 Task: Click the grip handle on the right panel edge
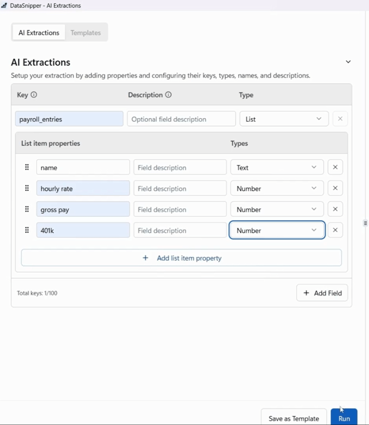tap(365, 223)
